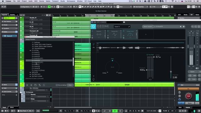201x113 pixels.
Task: Select the Fx Vocal 05 preset
Action: [49, 60]
